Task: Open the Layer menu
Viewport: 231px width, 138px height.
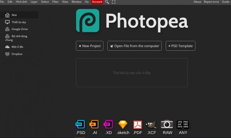Action: (34, 2)
